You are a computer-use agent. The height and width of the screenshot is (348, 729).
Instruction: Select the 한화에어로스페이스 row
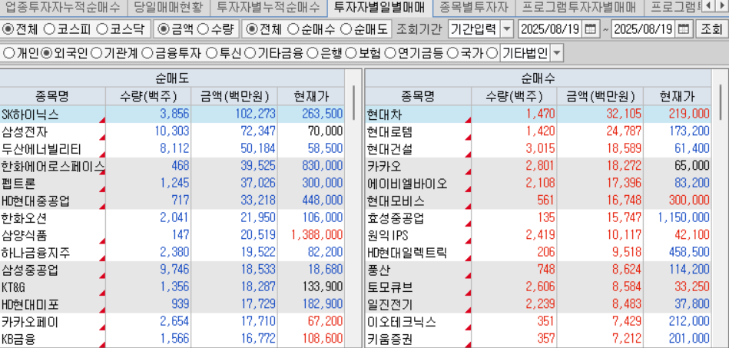[x=172, y=166]
